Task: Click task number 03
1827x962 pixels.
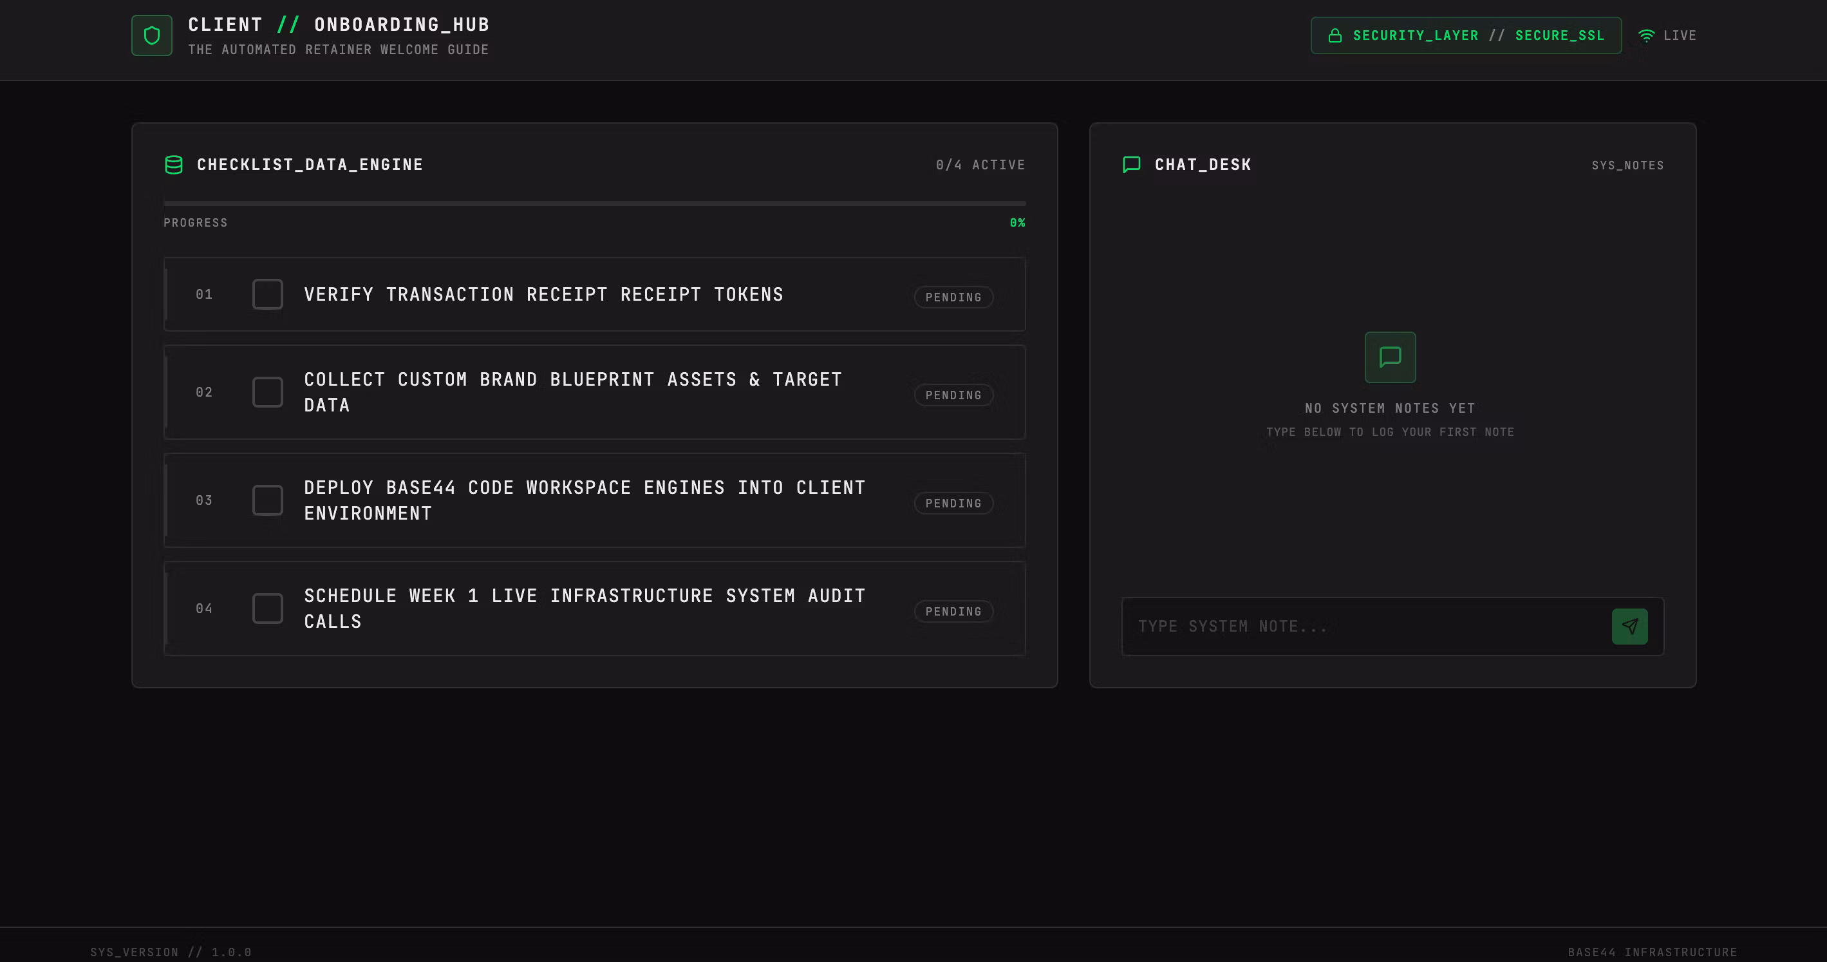Action: coord(204,500)
